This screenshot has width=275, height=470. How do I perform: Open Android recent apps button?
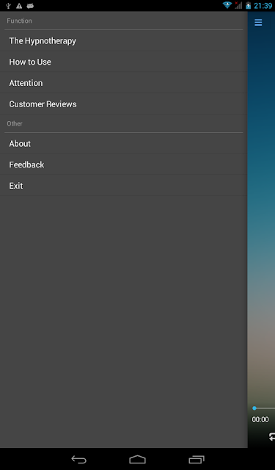click(x=197, y=459)
